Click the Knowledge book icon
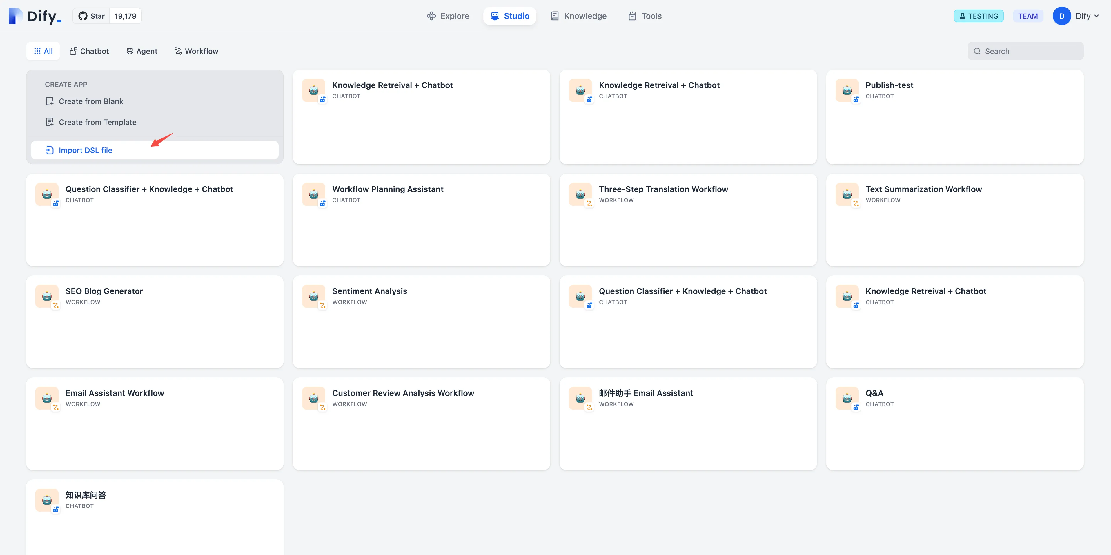 click(x=555, y=16)
